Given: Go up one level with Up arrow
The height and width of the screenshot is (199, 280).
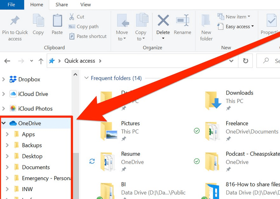Looking at the screenshot, I should pyautogui.click(x=41, y=61).
